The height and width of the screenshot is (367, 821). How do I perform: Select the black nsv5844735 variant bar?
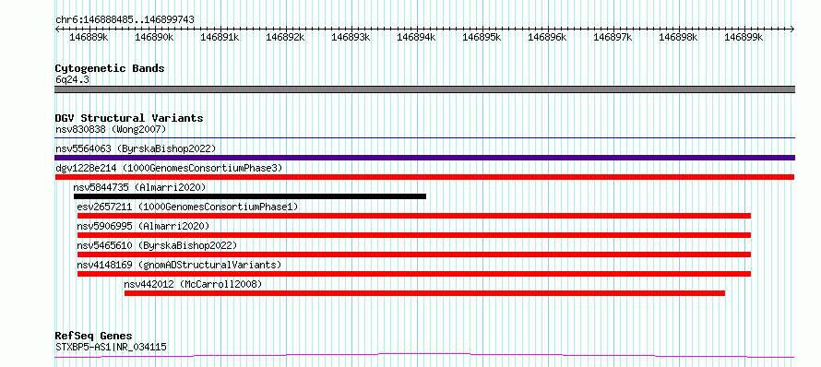click(250, 196)
